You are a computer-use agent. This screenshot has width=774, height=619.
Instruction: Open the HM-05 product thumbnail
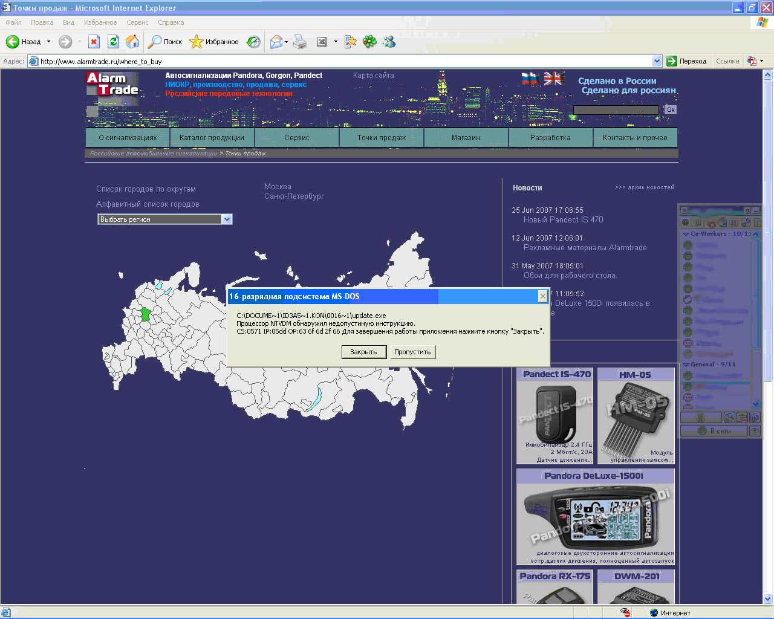[x=636, y=416]
